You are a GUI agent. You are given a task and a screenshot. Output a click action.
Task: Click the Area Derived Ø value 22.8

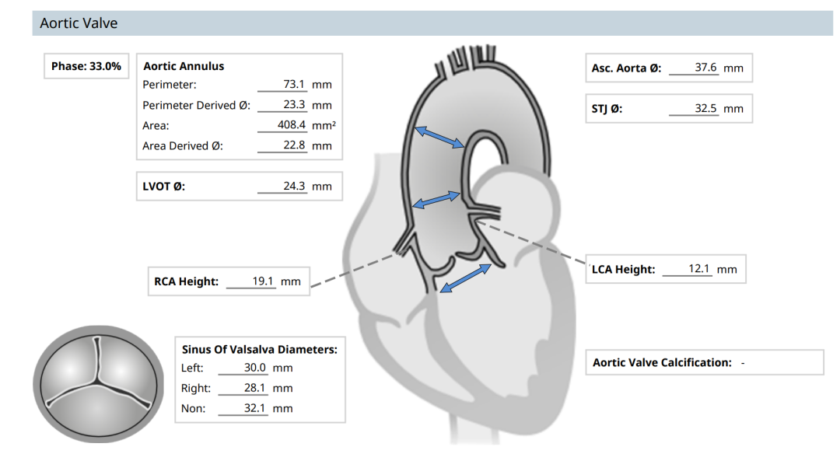coord(282,145)
